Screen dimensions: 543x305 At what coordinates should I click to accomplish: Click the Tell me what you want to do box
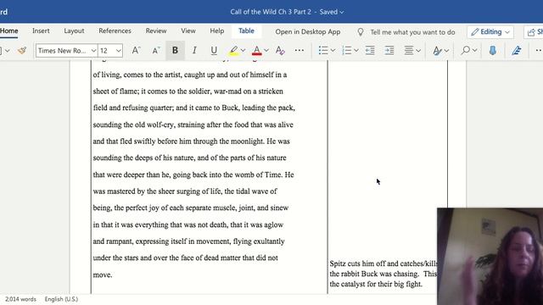(412, 32)
